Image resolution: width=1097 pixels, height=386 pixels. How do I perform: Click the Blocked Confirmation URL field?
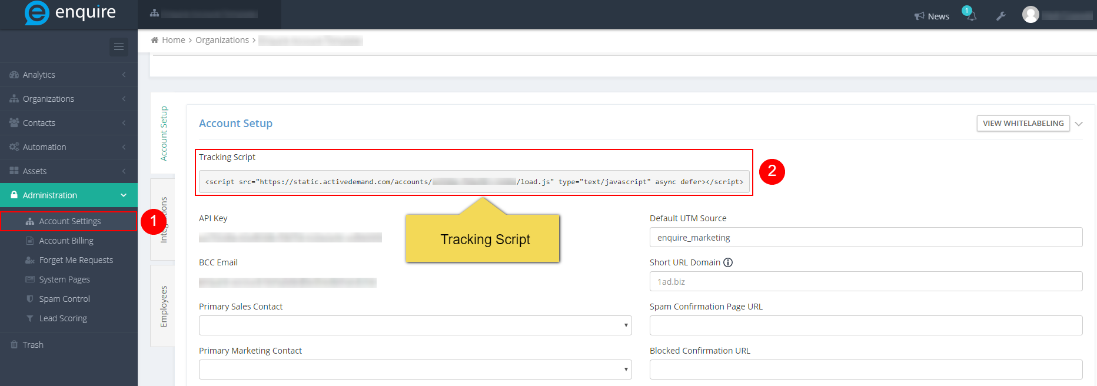click(866, 370)
